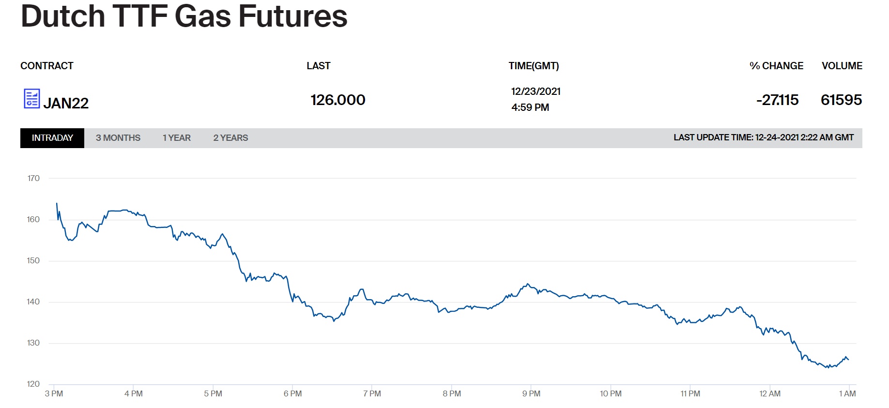Switch to the 3 MONTHS tab
The height and width of the screenshot is (408, 889).
click(118, 138)
